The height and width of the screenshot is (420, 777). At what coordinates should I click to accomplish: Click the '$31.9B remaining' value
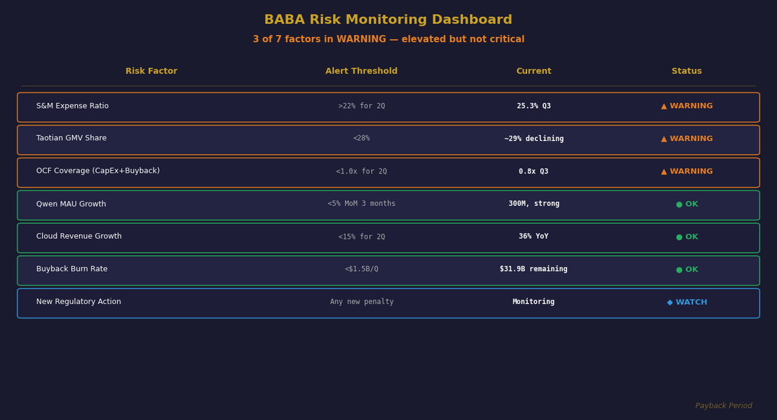pyautogui.click(x=534, y=269)
